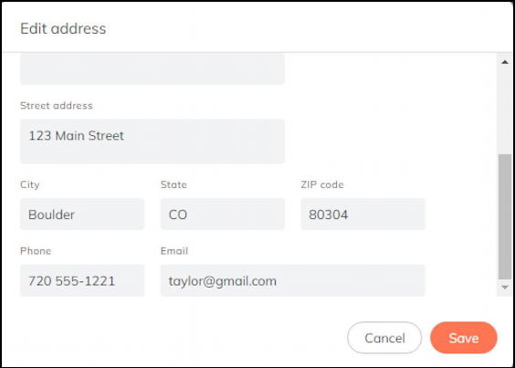Click the Save button
This screenshot has width=515, height=368.
click(464, 338)
